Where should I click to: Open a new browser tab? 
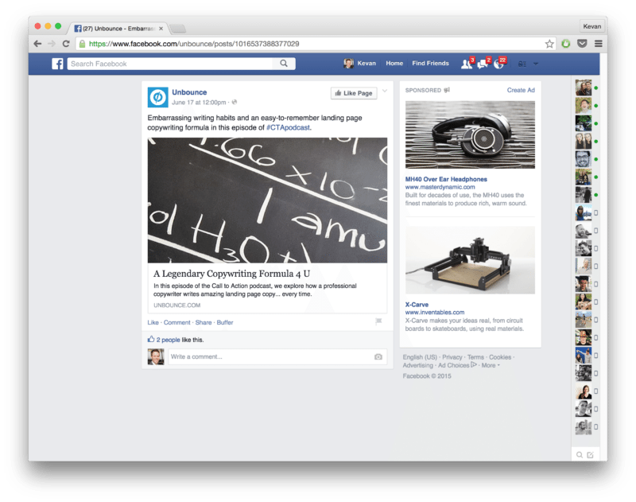(x=177, y=29)
